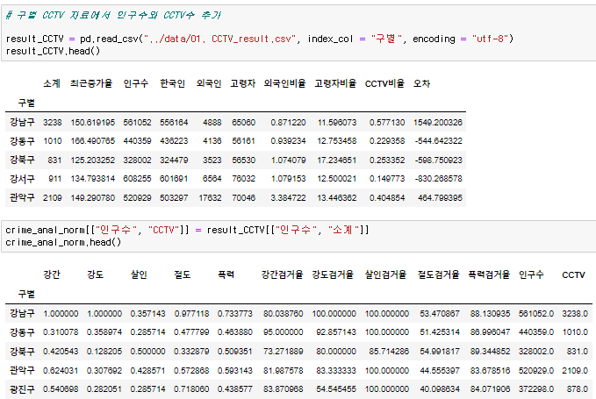Click the 강남구 row label in first table
This screenshot has height=399, width=596.
[22, 122]
